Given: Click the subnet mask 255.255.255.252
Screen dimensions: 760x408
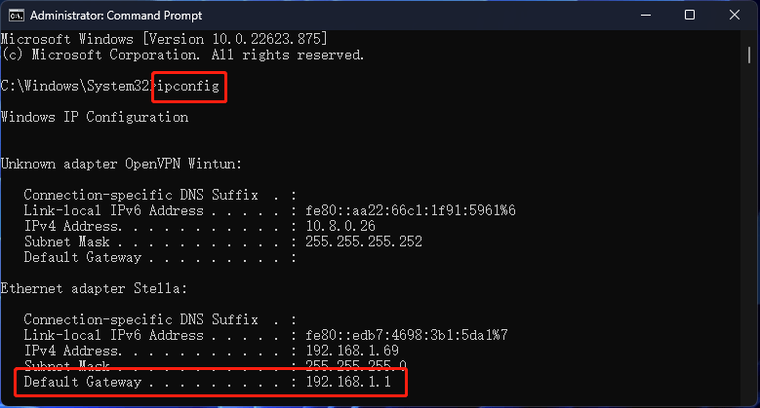Looking at the screenshot, I should [x=362, y=241].
